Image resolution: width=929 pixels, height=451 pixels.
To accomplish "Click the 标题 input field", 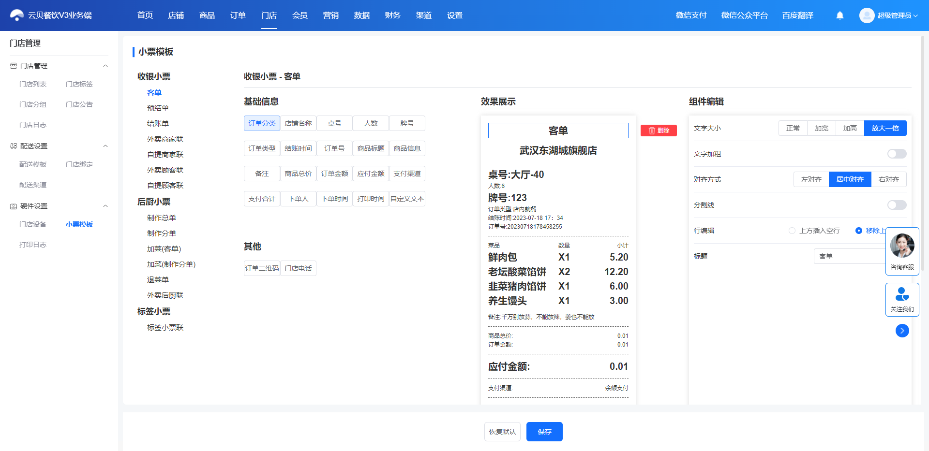I will click(850, 256).
